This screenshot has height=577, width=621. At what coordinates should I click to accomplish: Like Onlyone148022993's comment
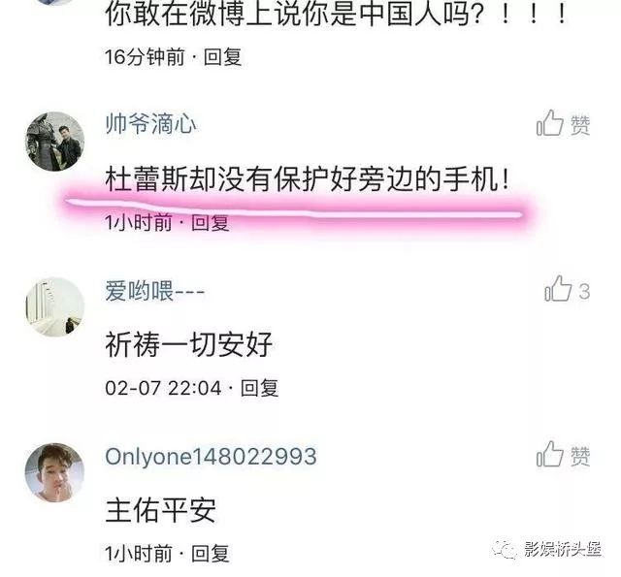pos(563,455)
